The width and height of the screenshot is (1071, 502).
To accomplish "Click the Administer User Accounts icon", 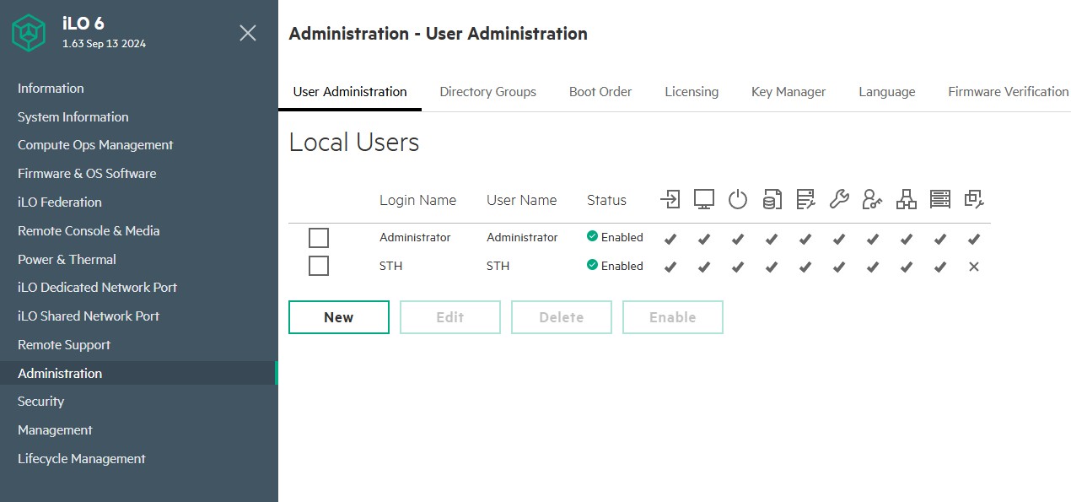I will coord(873,199).
